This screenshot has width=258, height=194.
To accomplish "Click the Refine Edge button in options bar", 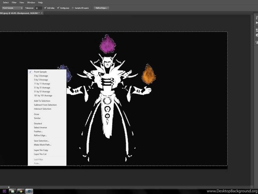I will pos(101,8).
